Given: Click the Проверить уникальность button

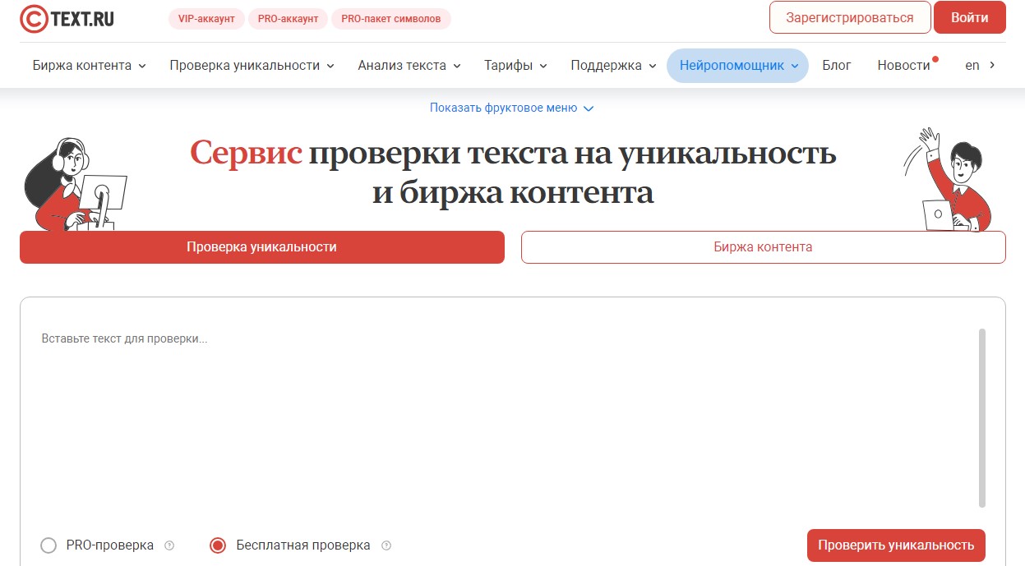Looking at the screenshot, I should [x=896, y=545].
